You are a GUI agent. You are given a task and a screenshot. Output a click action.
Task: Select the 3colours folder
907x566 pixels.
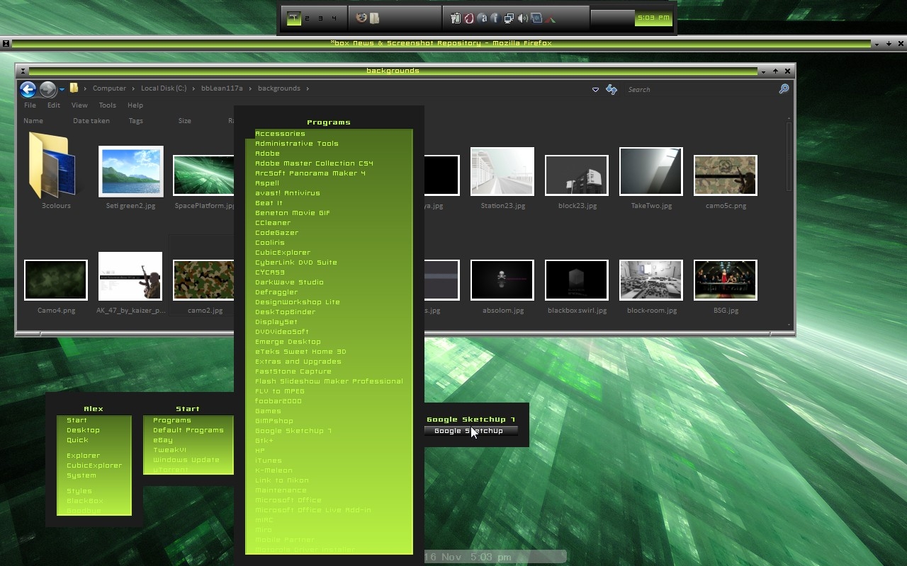pos(55,170)
